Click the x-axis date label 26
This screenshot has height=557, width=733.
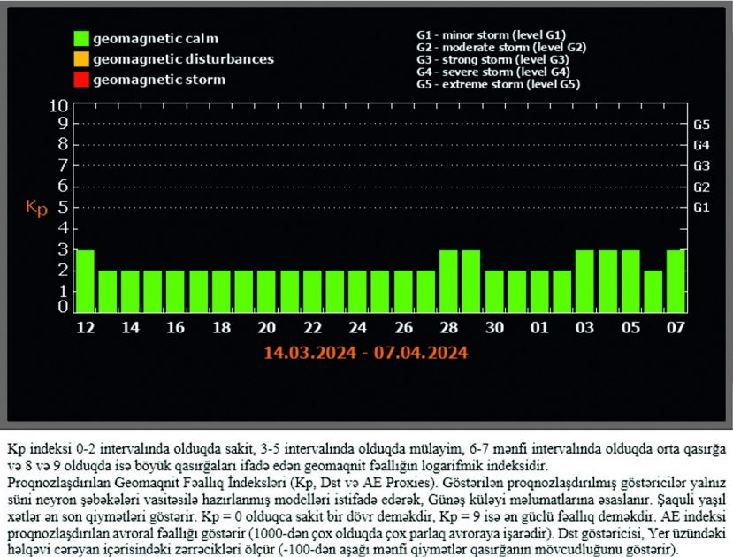tap(404, 327)
